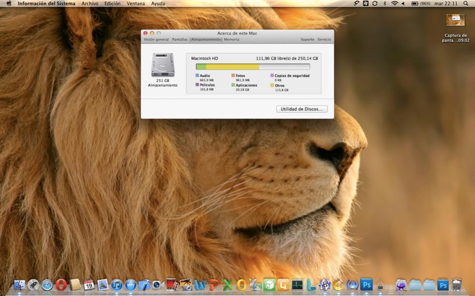Open the Apple menu
Image resolution: width=475 pixels, height=296 pixels.
click(x=9, y=3)
